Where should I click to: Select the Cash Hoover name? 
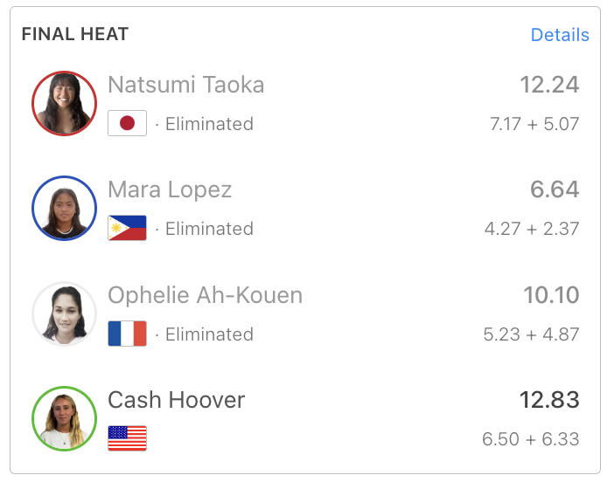pos(176,400)
